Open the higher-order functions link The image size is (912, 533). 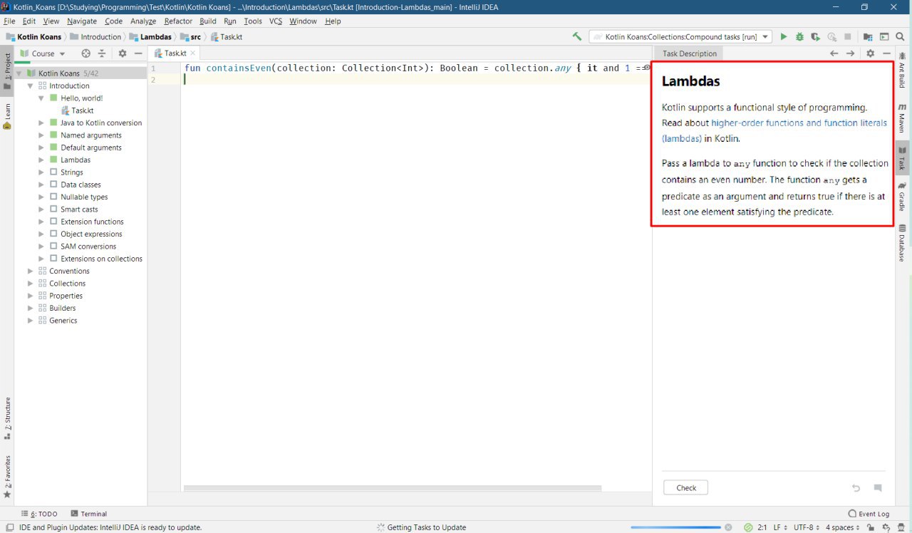[x=774, y=130]
